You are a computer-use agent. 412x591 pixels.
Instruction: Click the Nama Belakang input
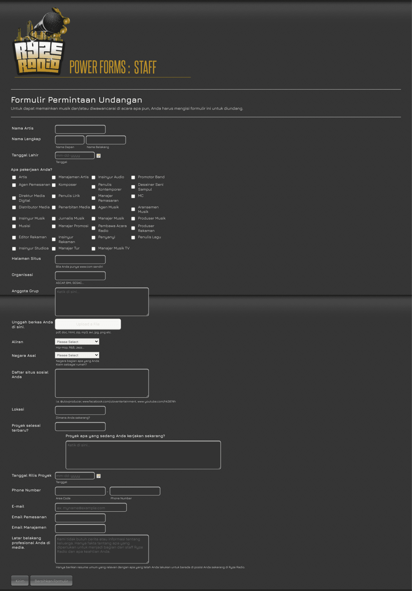106,140
